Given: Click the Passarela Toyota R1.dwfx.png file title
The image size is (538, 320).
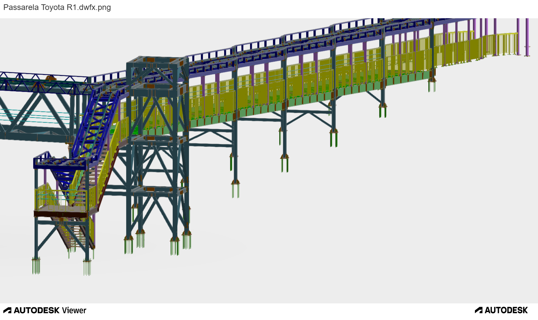Looking at the screenshot, I should 57,7.
